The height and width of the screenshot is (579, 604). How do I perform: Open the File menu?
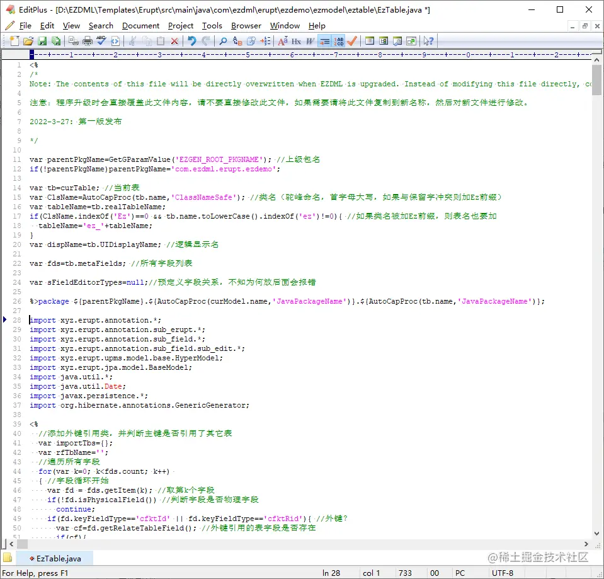25,26
